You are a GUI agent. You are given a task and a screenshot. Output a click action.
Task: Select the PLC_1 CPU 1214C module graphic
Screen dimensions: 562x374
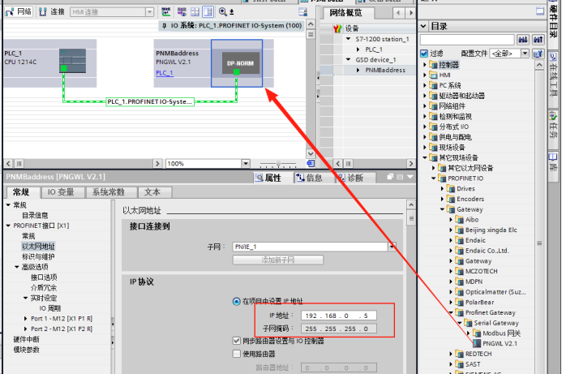72,61
